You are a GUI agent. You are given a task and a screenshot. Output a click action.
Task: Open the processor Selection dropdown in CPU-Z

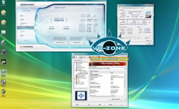pyautogui.click(x=130, y=38)
